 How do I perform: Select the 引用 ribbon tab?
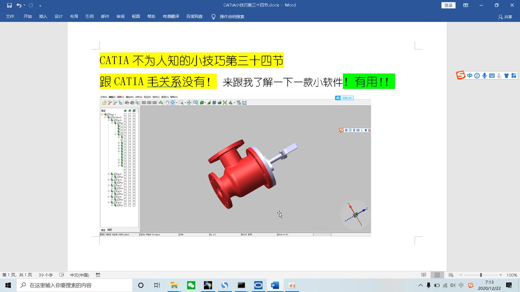coord(89,17)
